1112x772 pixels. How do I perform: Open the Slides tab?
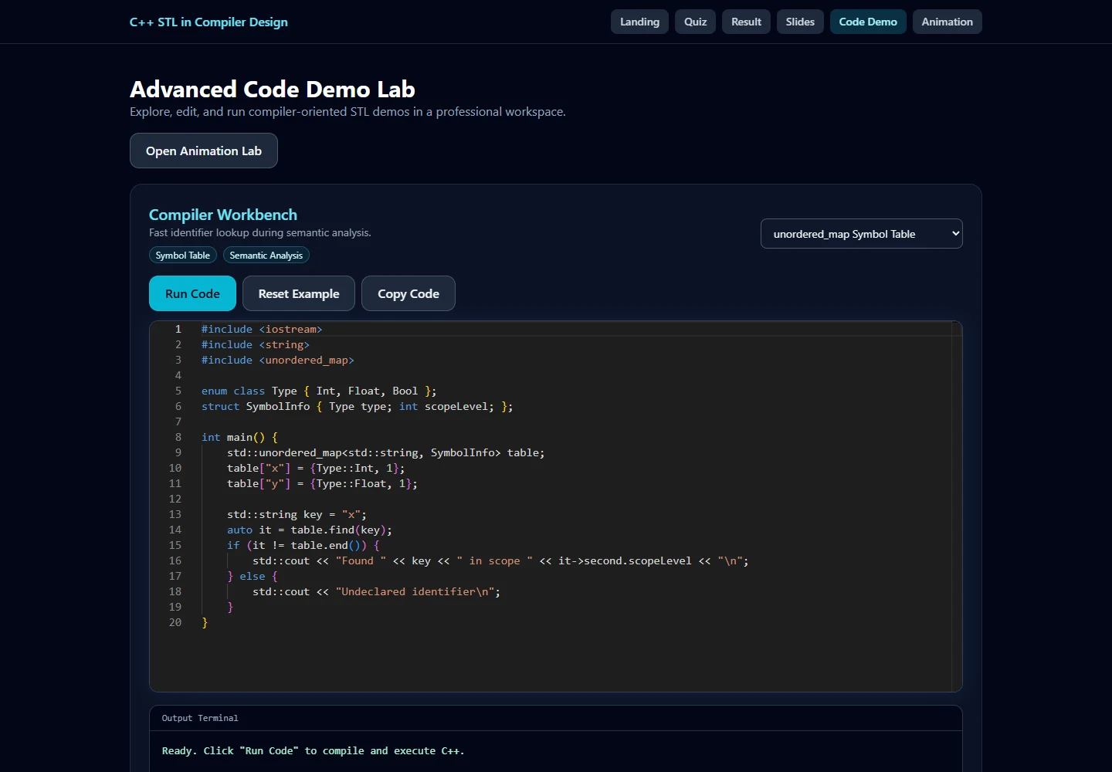(x=800, y=22)
